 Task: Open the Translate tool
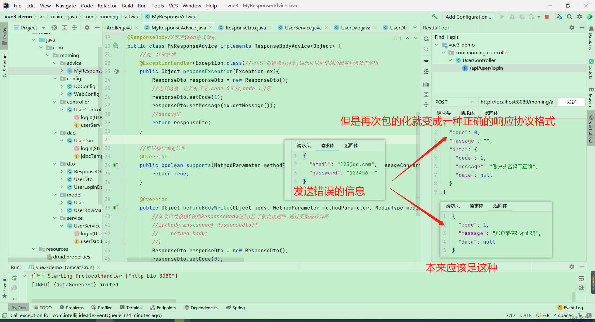pyautogui.click(x=559, y=17)
